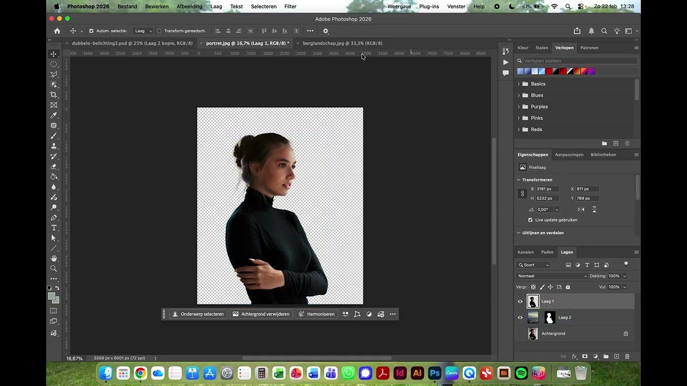Open the Filter menu

pos(290,6)
